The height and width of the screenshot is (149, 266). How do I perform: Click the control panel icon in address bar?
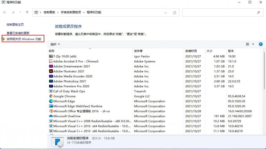(36, 12)
